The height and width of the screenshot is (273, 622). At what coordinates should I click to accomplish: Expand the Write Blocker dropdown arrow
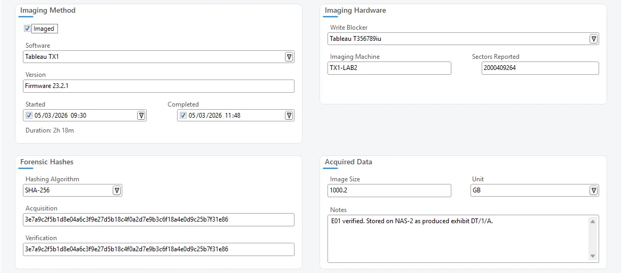pyautogui.click(x=594, y=39)
